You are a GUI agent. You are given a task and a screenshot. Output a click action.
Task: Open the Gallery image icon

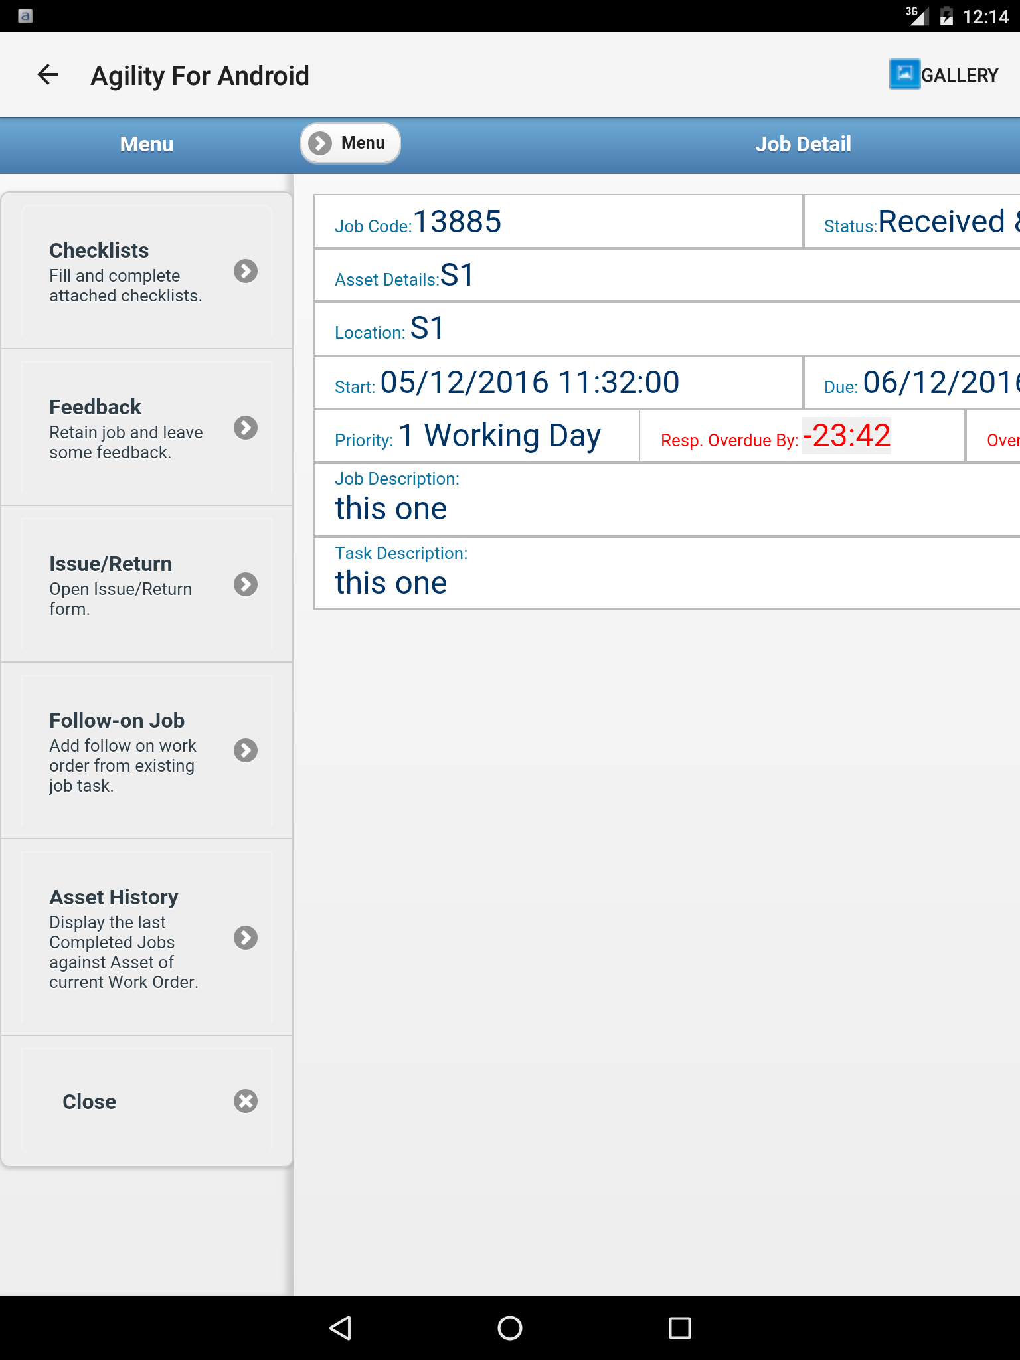click(x=904, y=74)
